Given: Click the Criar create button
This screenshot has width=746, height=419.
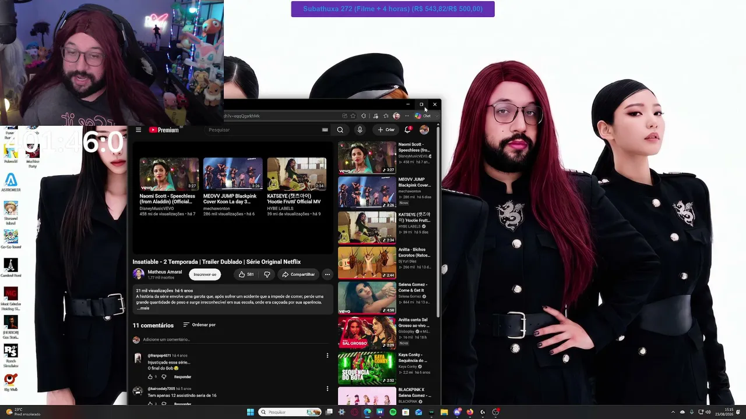Looking at the screenshot, I should click(386, 130).
